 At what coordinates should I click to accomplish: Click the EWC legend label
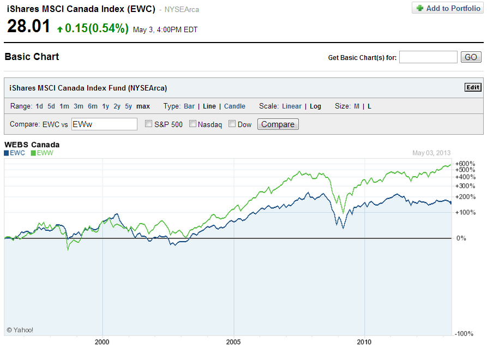[x=17, y=153]
